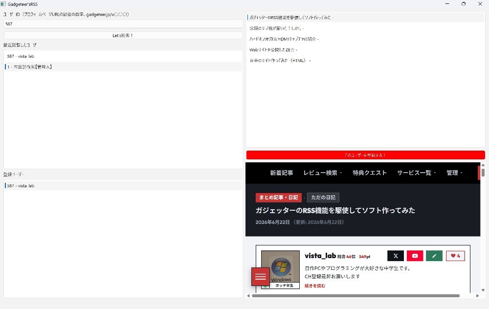The width and height of the screenshot is (489, 309).
Task: Click the user ID input field containing 587
Action: pyautogui.click(x=123, y=24)
